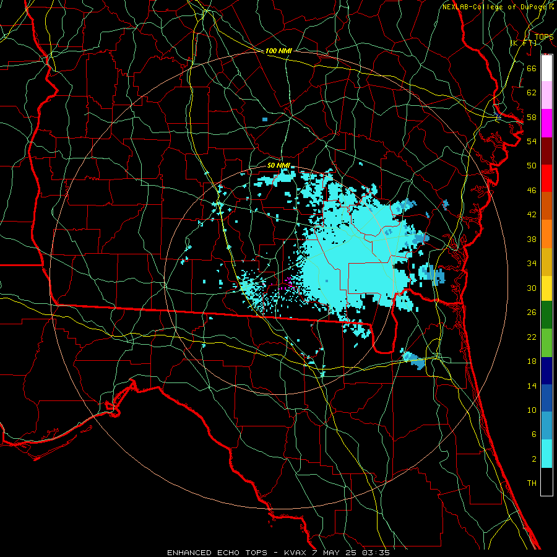Viewport: 557px width, 557px height.
Task: Click the dark orange 46 kft swatch
Action: 546,205
